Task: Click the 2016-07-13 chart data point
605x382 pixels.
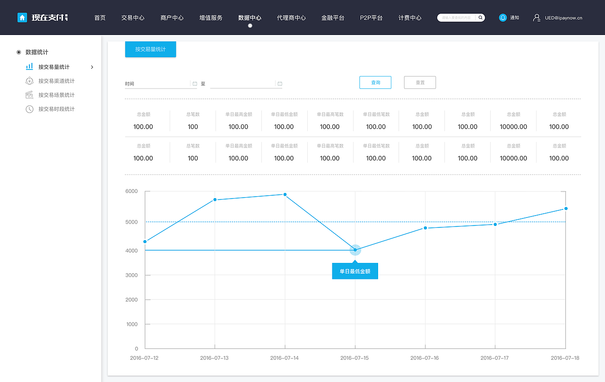Action: tap(215, 200)
